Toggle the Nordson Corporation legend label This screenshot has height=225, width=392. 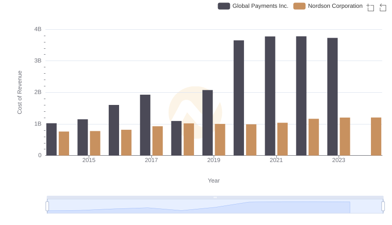click(x=335, y=6)
